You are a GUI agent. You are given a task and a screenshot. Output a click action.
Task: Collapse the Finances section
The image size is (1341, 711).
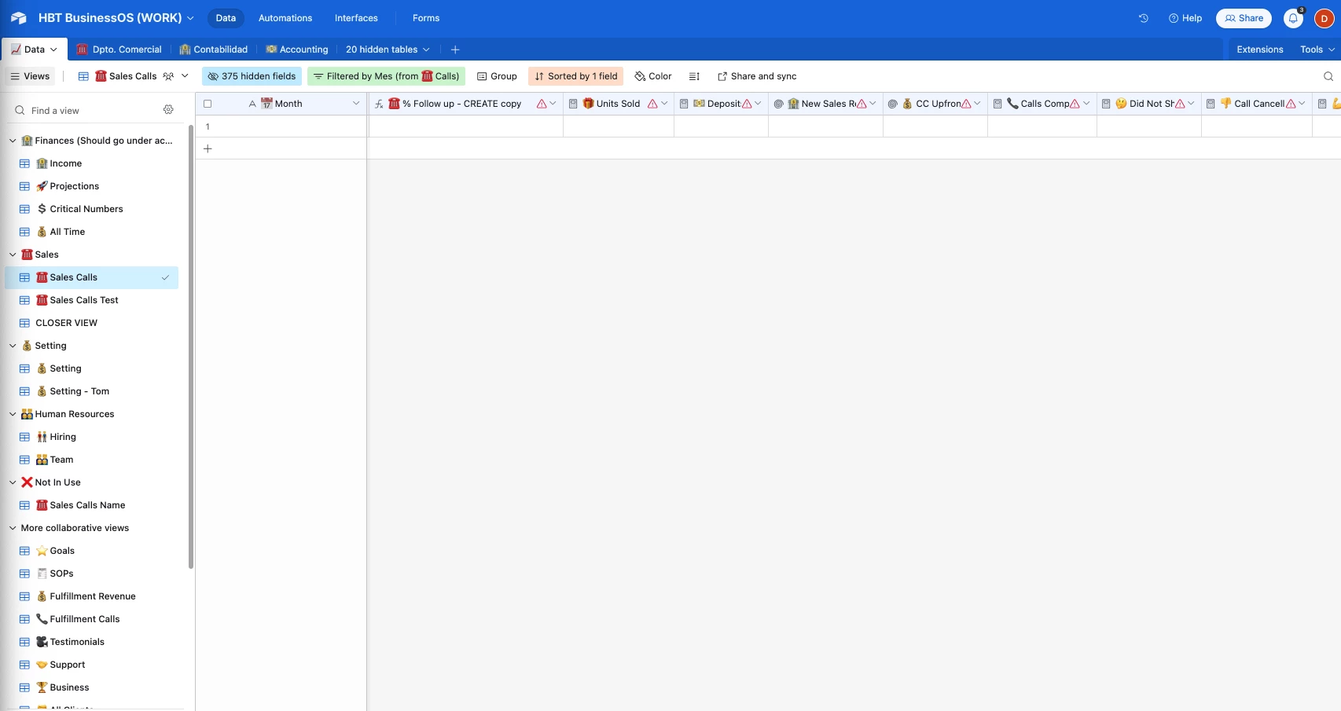(13, 141)
